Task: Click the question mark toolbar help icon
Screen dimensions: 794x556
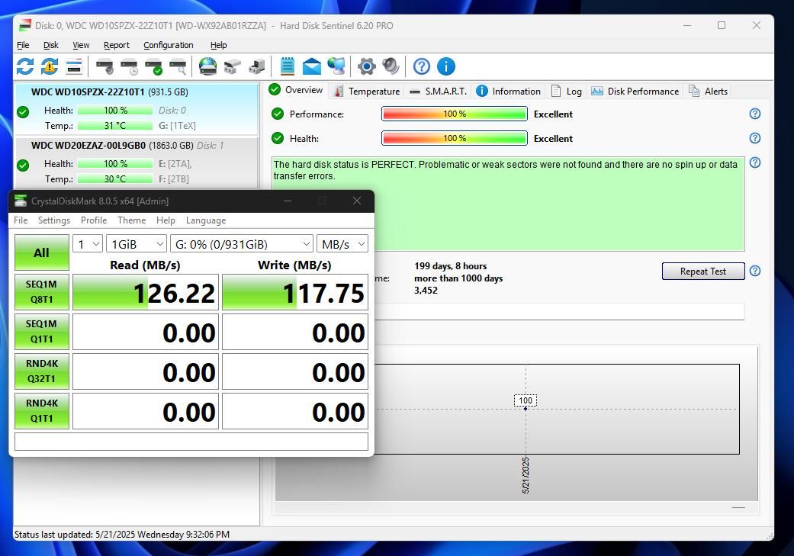Action: pos(421,66)
